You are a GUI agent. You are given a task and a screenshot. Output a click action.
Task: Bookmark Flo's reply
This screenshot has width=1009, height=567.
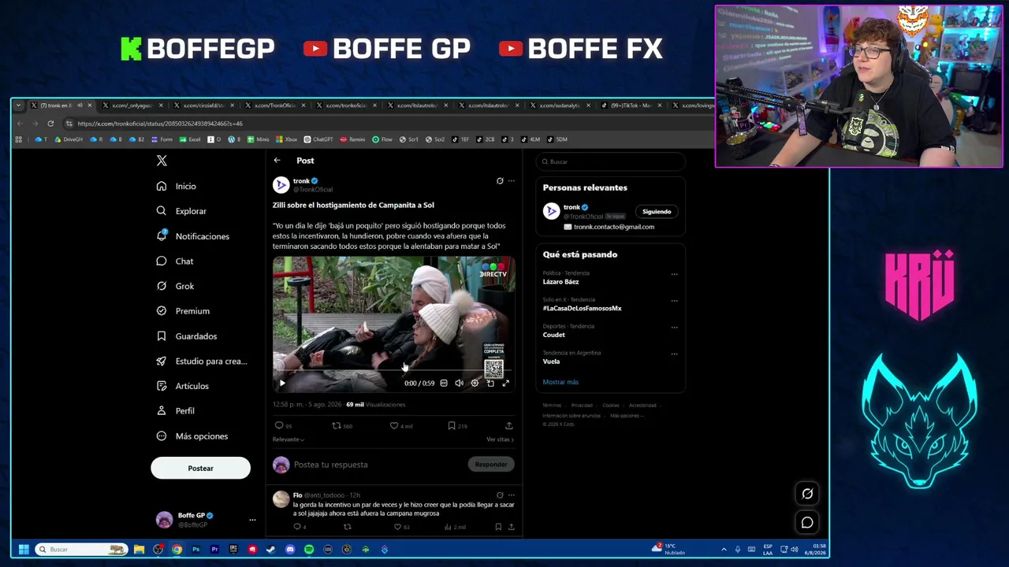(x=498, y=527)
